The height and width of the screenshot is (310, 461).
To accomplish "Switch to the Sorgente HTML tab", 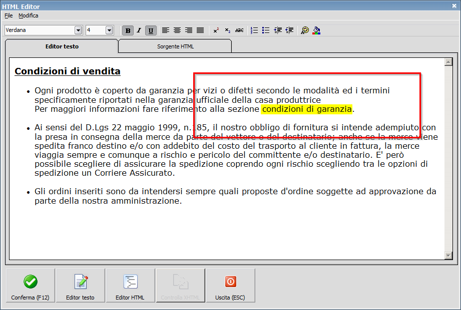I will 175,46.
